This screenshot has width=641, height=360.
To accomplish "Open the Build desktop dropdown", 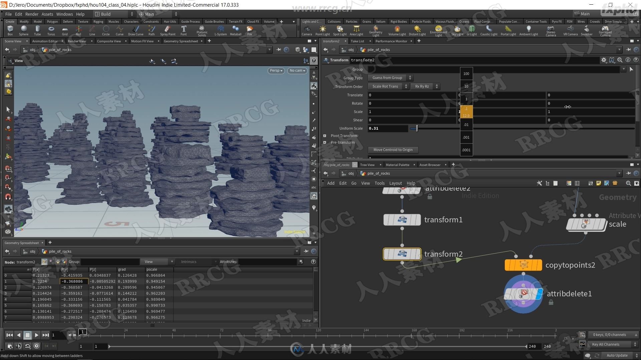I will (x=114, y=14).
